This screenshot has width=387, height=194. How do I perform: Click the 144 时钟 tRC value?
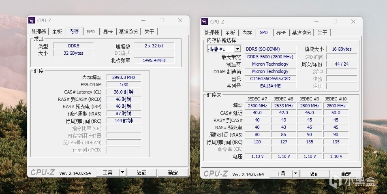[x=124, y=121]
